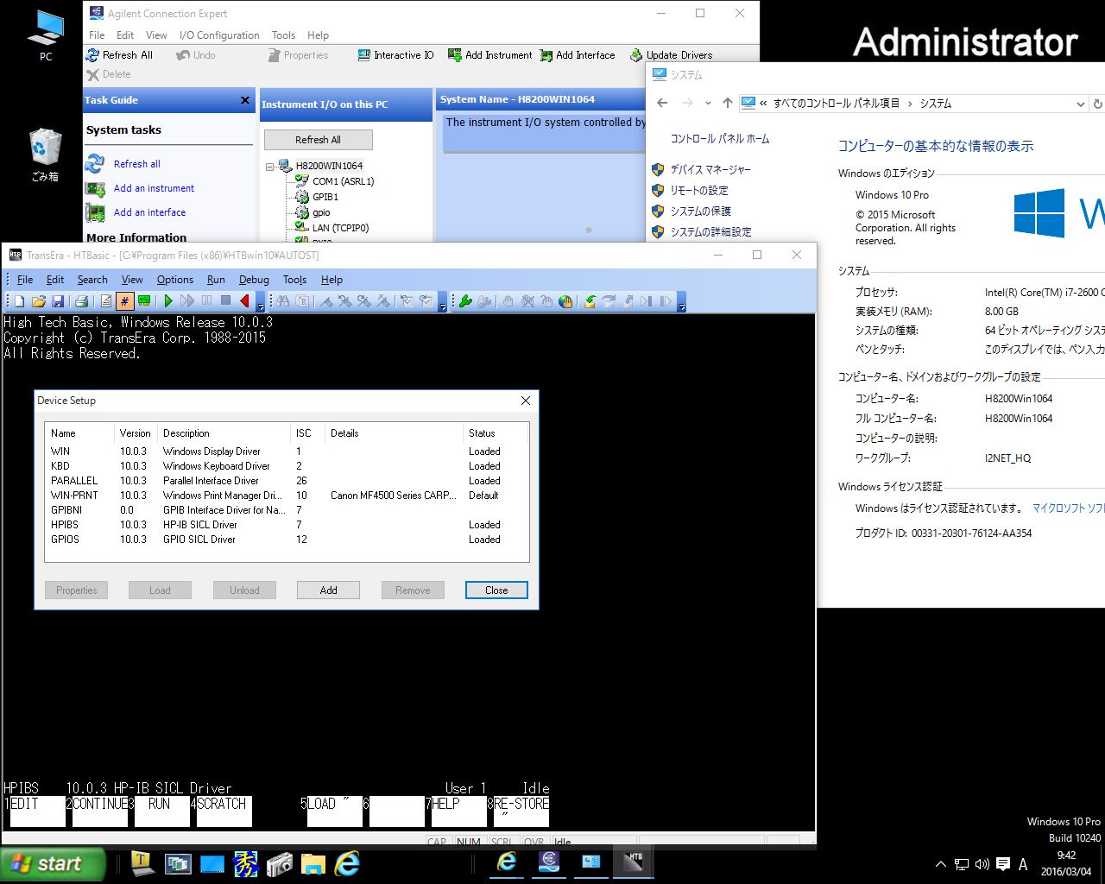
Task: Click the New file icon in HTBasic toolbar
Action: click(19, 301)
